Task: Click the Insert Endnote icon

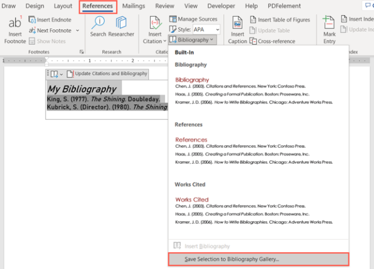Action: [x=32, y=20]
